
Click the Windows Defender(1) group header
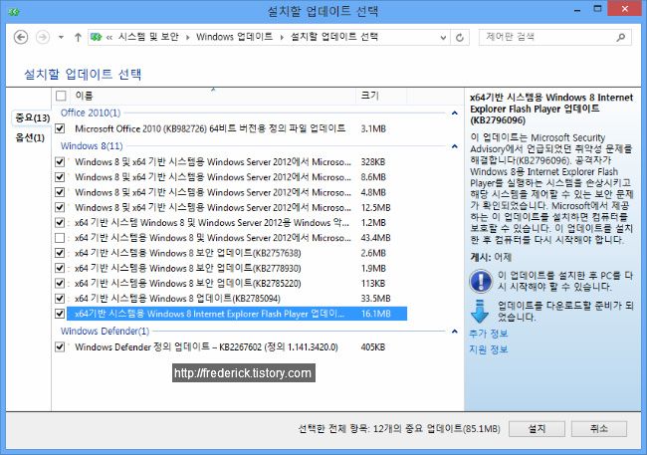click(105, 331)
